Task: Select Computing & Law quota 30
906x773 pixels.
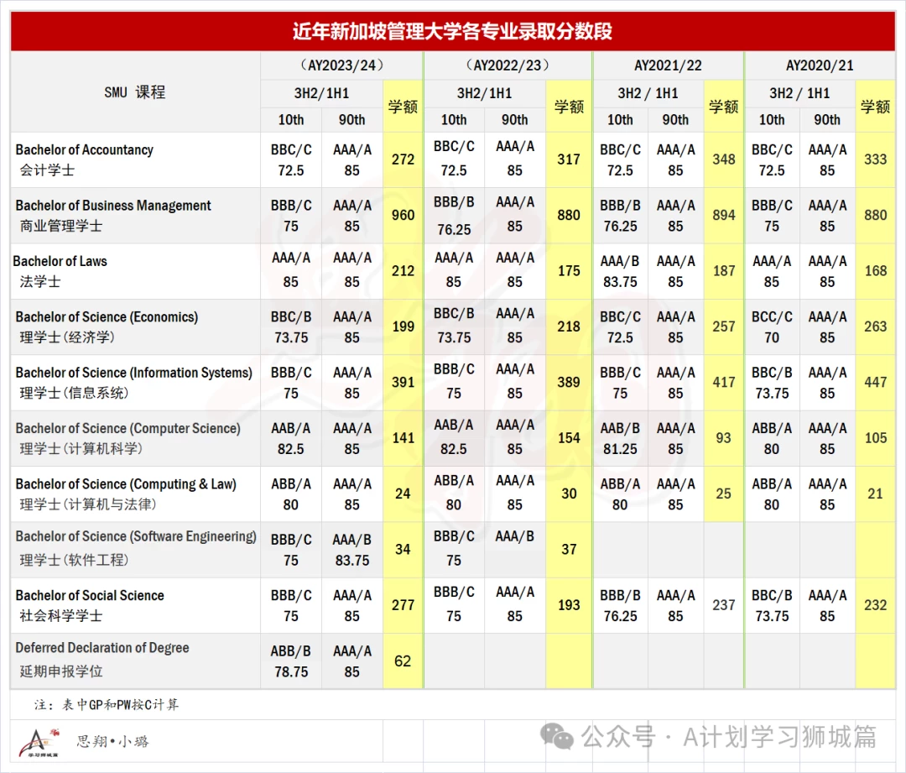Action: click(569, 494)
